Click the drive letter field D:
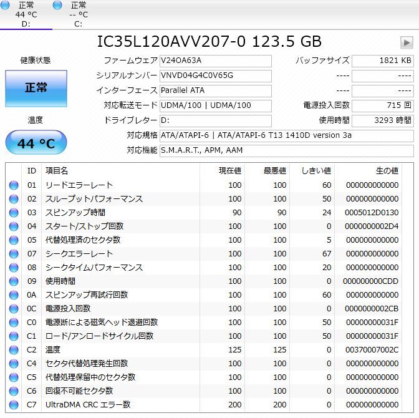The width and height of the screenshot is (419, 418). (215, 121)
